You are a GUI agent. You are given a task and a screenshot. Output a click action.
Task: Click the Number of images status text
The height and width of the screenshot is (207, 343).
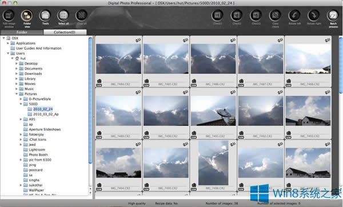222,203
